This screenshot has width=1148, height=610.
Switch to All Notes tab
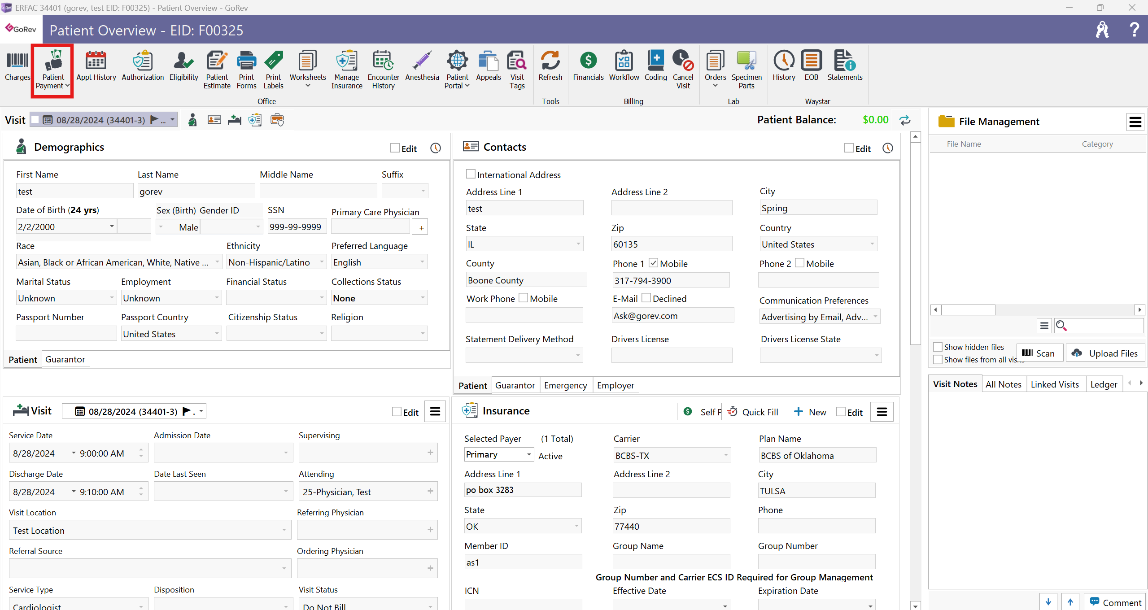pyautogui.click(x=1003, y=384)
